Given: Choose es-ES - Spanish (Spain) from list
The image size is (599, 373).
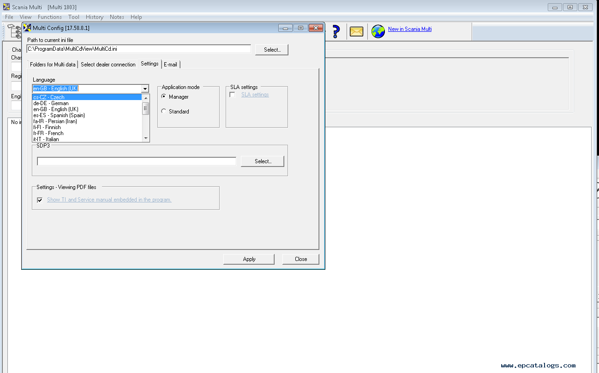Looking at the screenshot, I should (87, 115).
